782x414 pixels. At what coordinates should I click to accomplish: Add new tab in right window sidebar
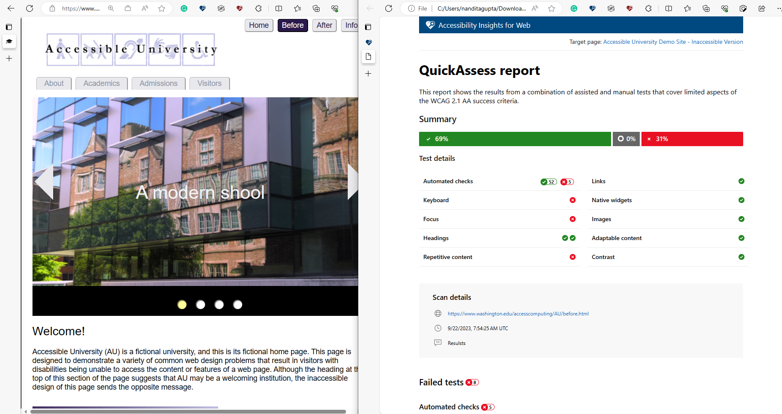pyautogui.click(x=368, y=74)
